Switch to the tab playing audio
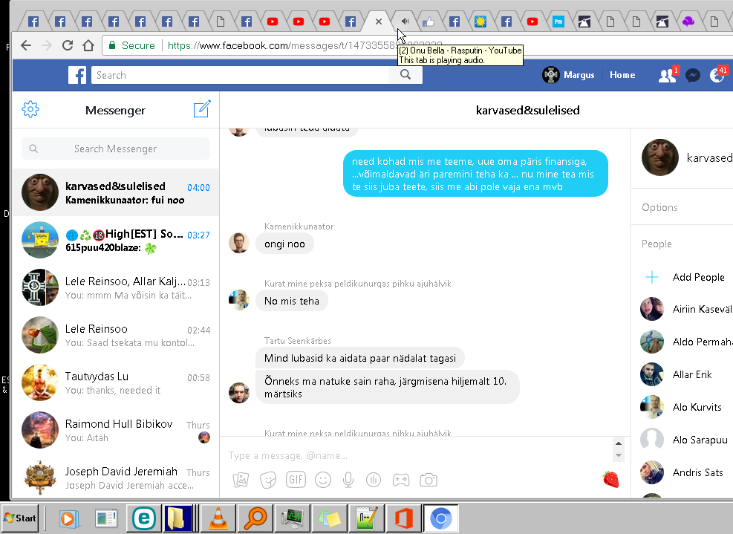The image size is (733, 534). point(405,21)
